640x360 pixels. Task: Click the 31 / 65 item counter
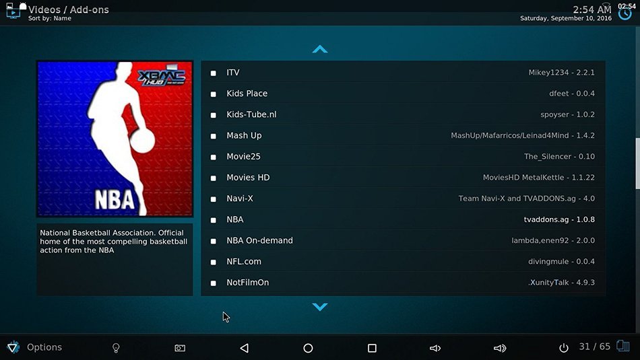coord(595,347)
